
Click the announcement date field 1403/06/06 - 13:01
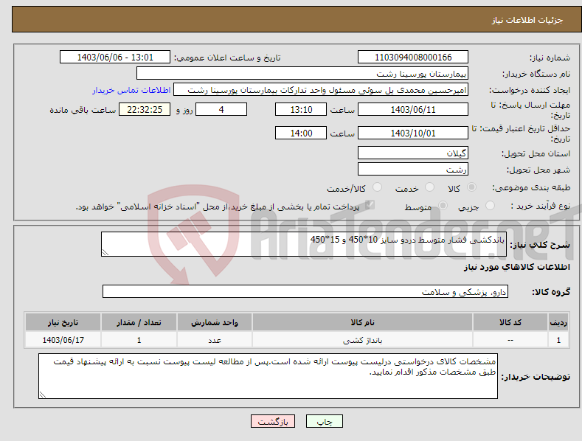tap(114, 58)
